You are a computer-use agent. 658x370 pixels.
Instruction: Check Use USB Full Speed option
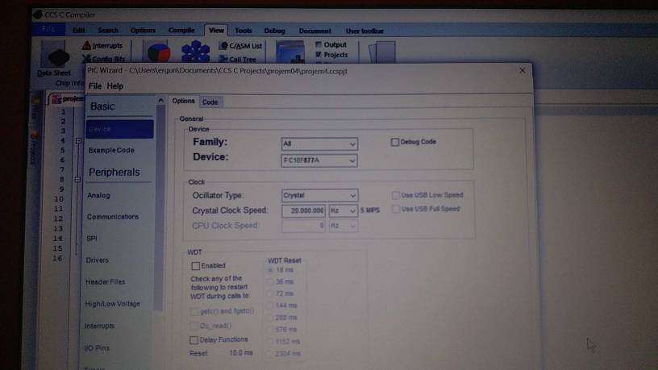(396, 209)
